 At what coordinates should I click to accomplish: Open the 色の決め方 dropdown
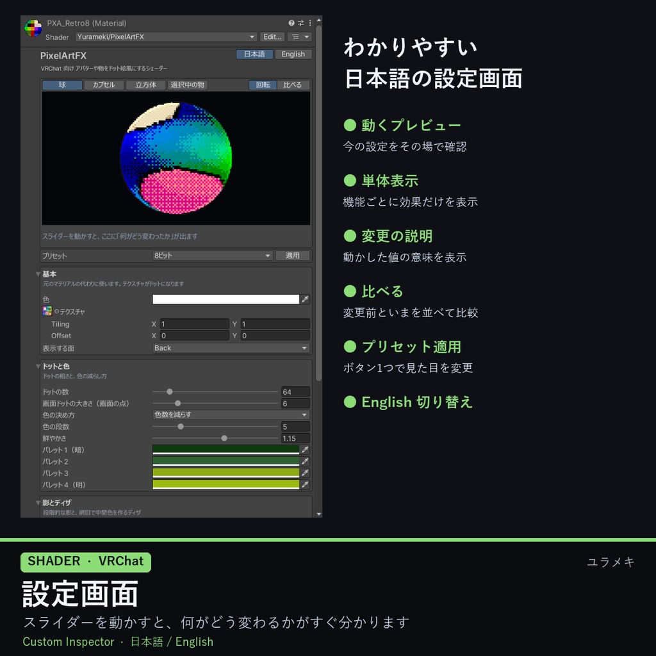pyautogui.click(x=231, y=414)
